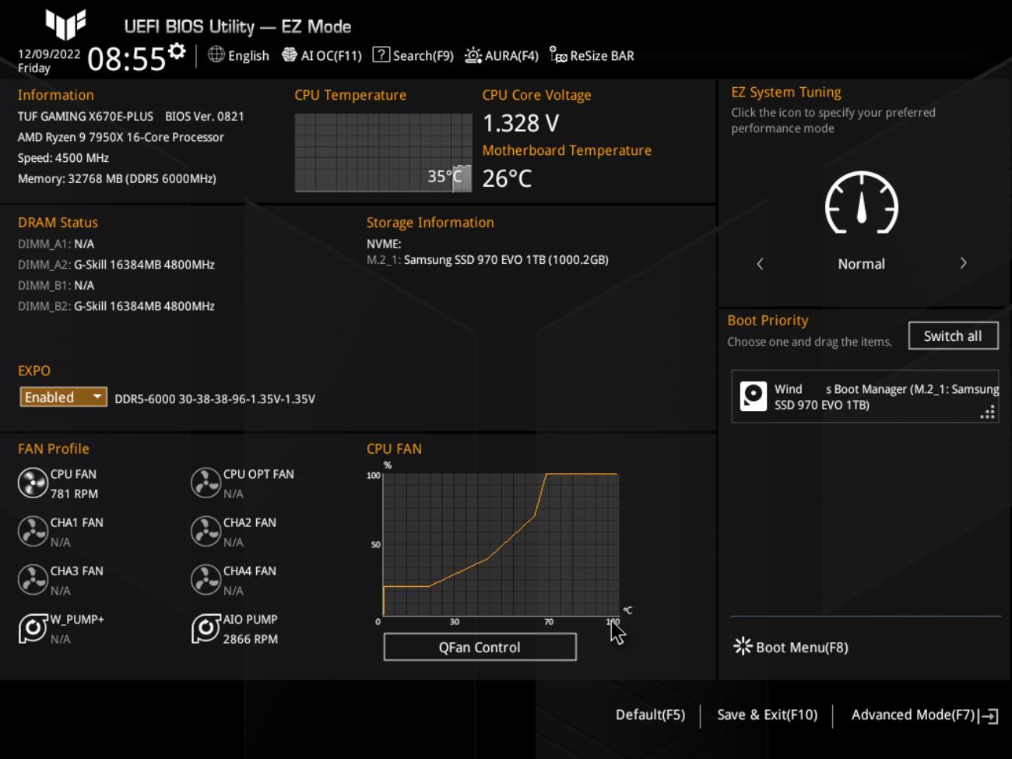Click the Motherboard Temperature value 26°C

click(507, 178)
